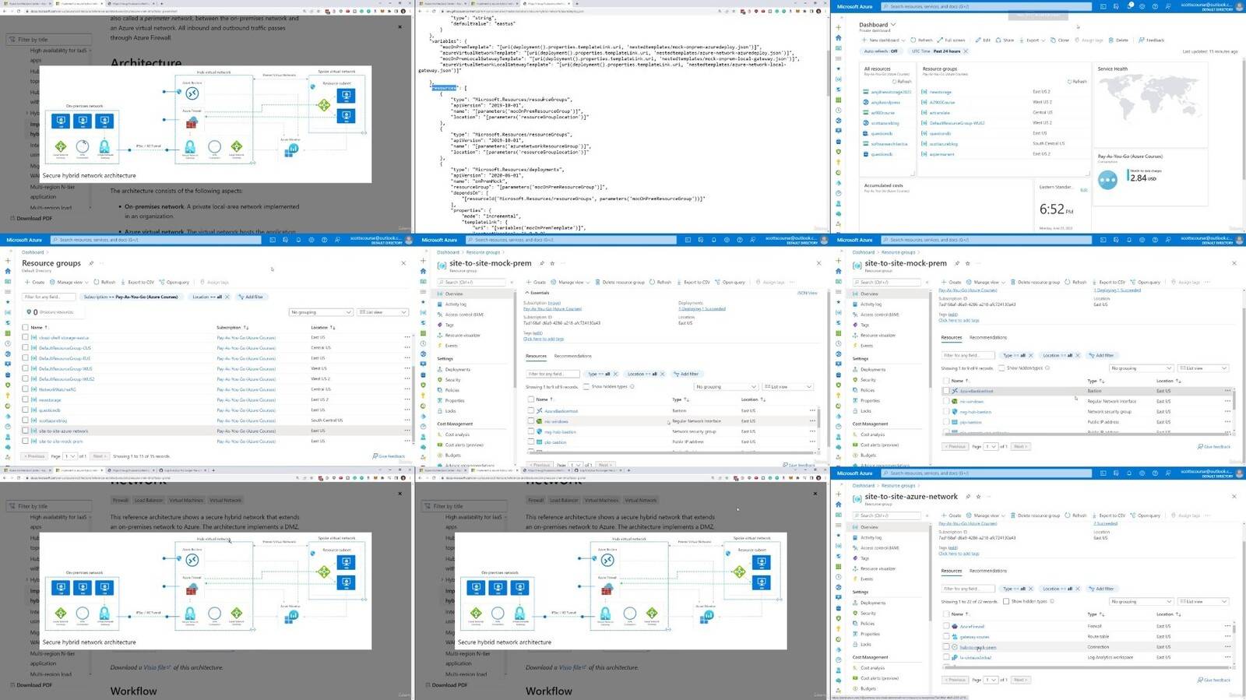Open Export dropdown in Dashboard toolbar
Viewport: 1246px width, 700px height.
pyautogui.click(x=1033, y=40)
